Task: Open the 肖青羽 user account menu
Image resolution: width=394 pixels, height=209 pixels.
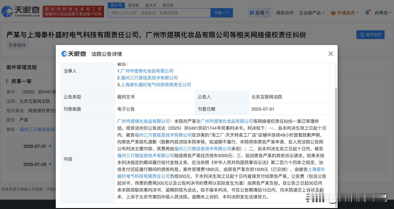Action: pos(383,13)
